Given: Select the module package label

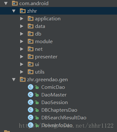Looking at the screenshot, I should coord(44,42).
